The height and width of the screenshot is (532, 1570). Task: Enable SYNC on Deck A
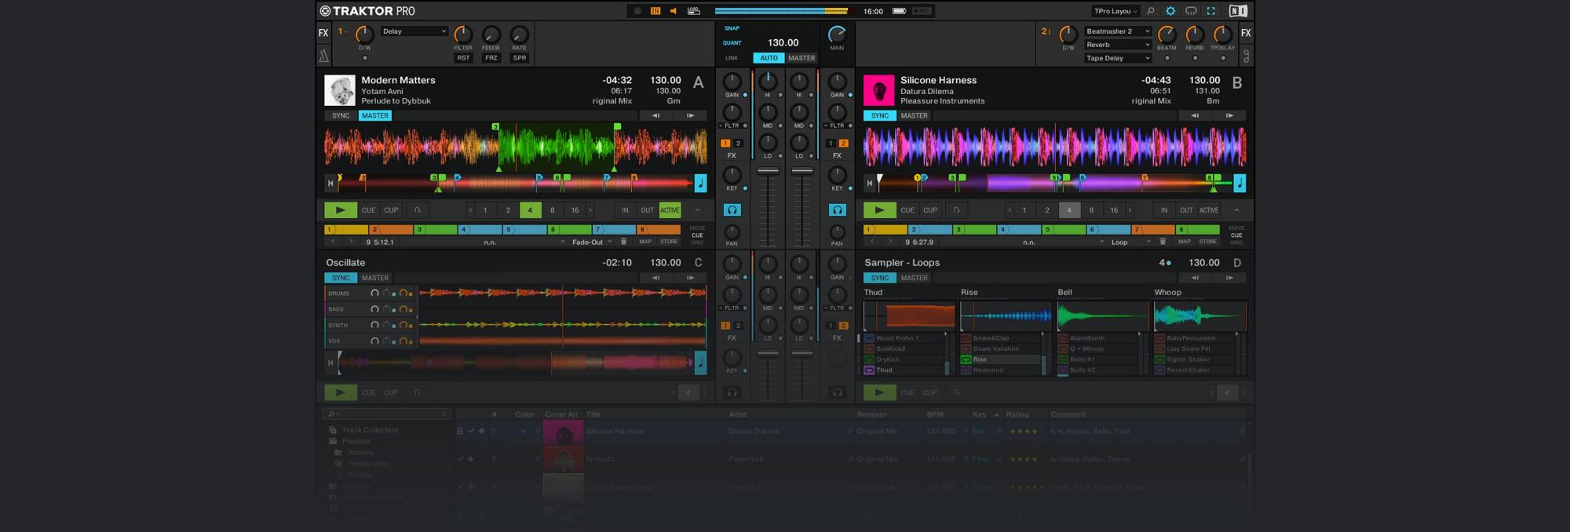tap(341, 115)
